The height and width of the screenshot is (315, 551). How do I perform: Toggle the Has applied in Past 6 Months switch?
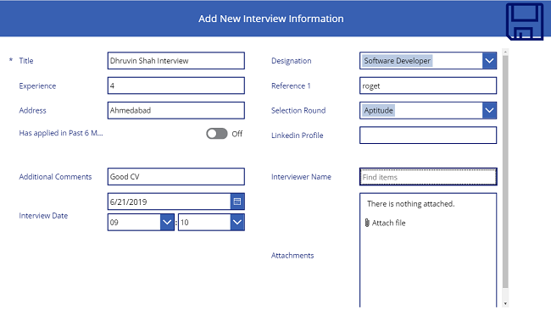217,134
